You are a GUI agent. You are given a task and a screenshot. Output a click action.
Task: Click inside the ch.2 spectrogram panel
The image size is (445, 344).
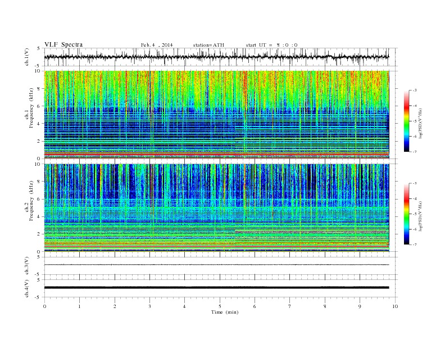pos(216,207)
